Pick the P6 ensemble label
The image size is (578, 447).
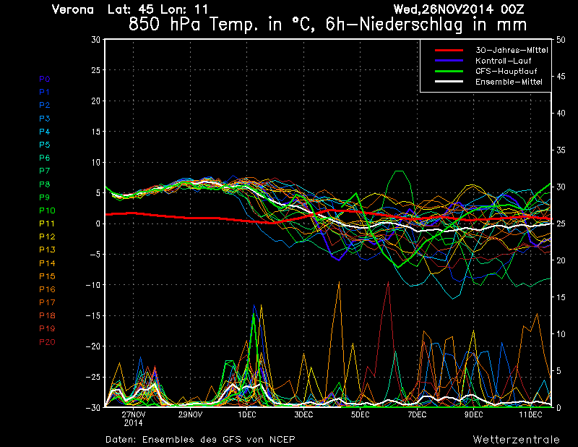click(45, 158)
